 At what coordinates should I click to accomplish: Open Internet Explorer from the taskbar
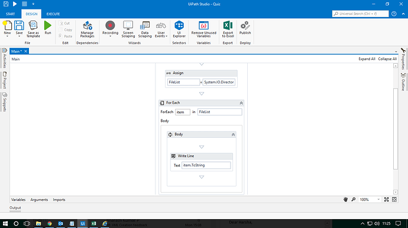click(105, 224)
